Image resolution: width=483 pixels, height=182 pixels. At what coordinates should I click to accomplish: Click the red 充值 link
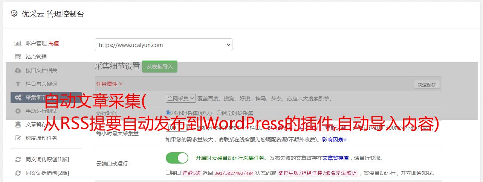point(53,43)
